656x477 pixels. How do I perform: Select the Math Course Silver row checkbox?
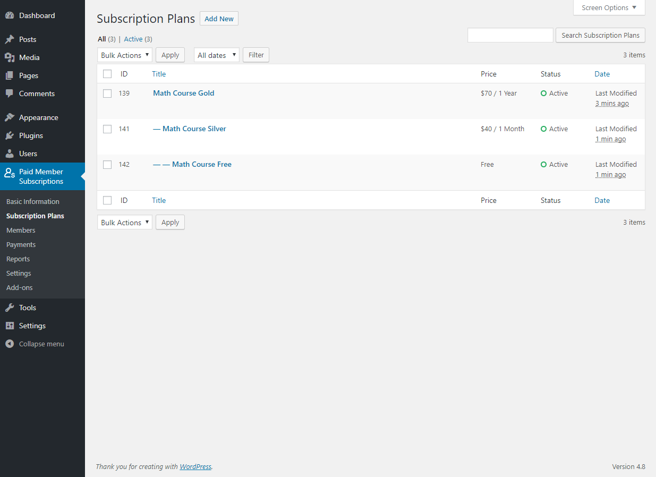click(107, 129)
